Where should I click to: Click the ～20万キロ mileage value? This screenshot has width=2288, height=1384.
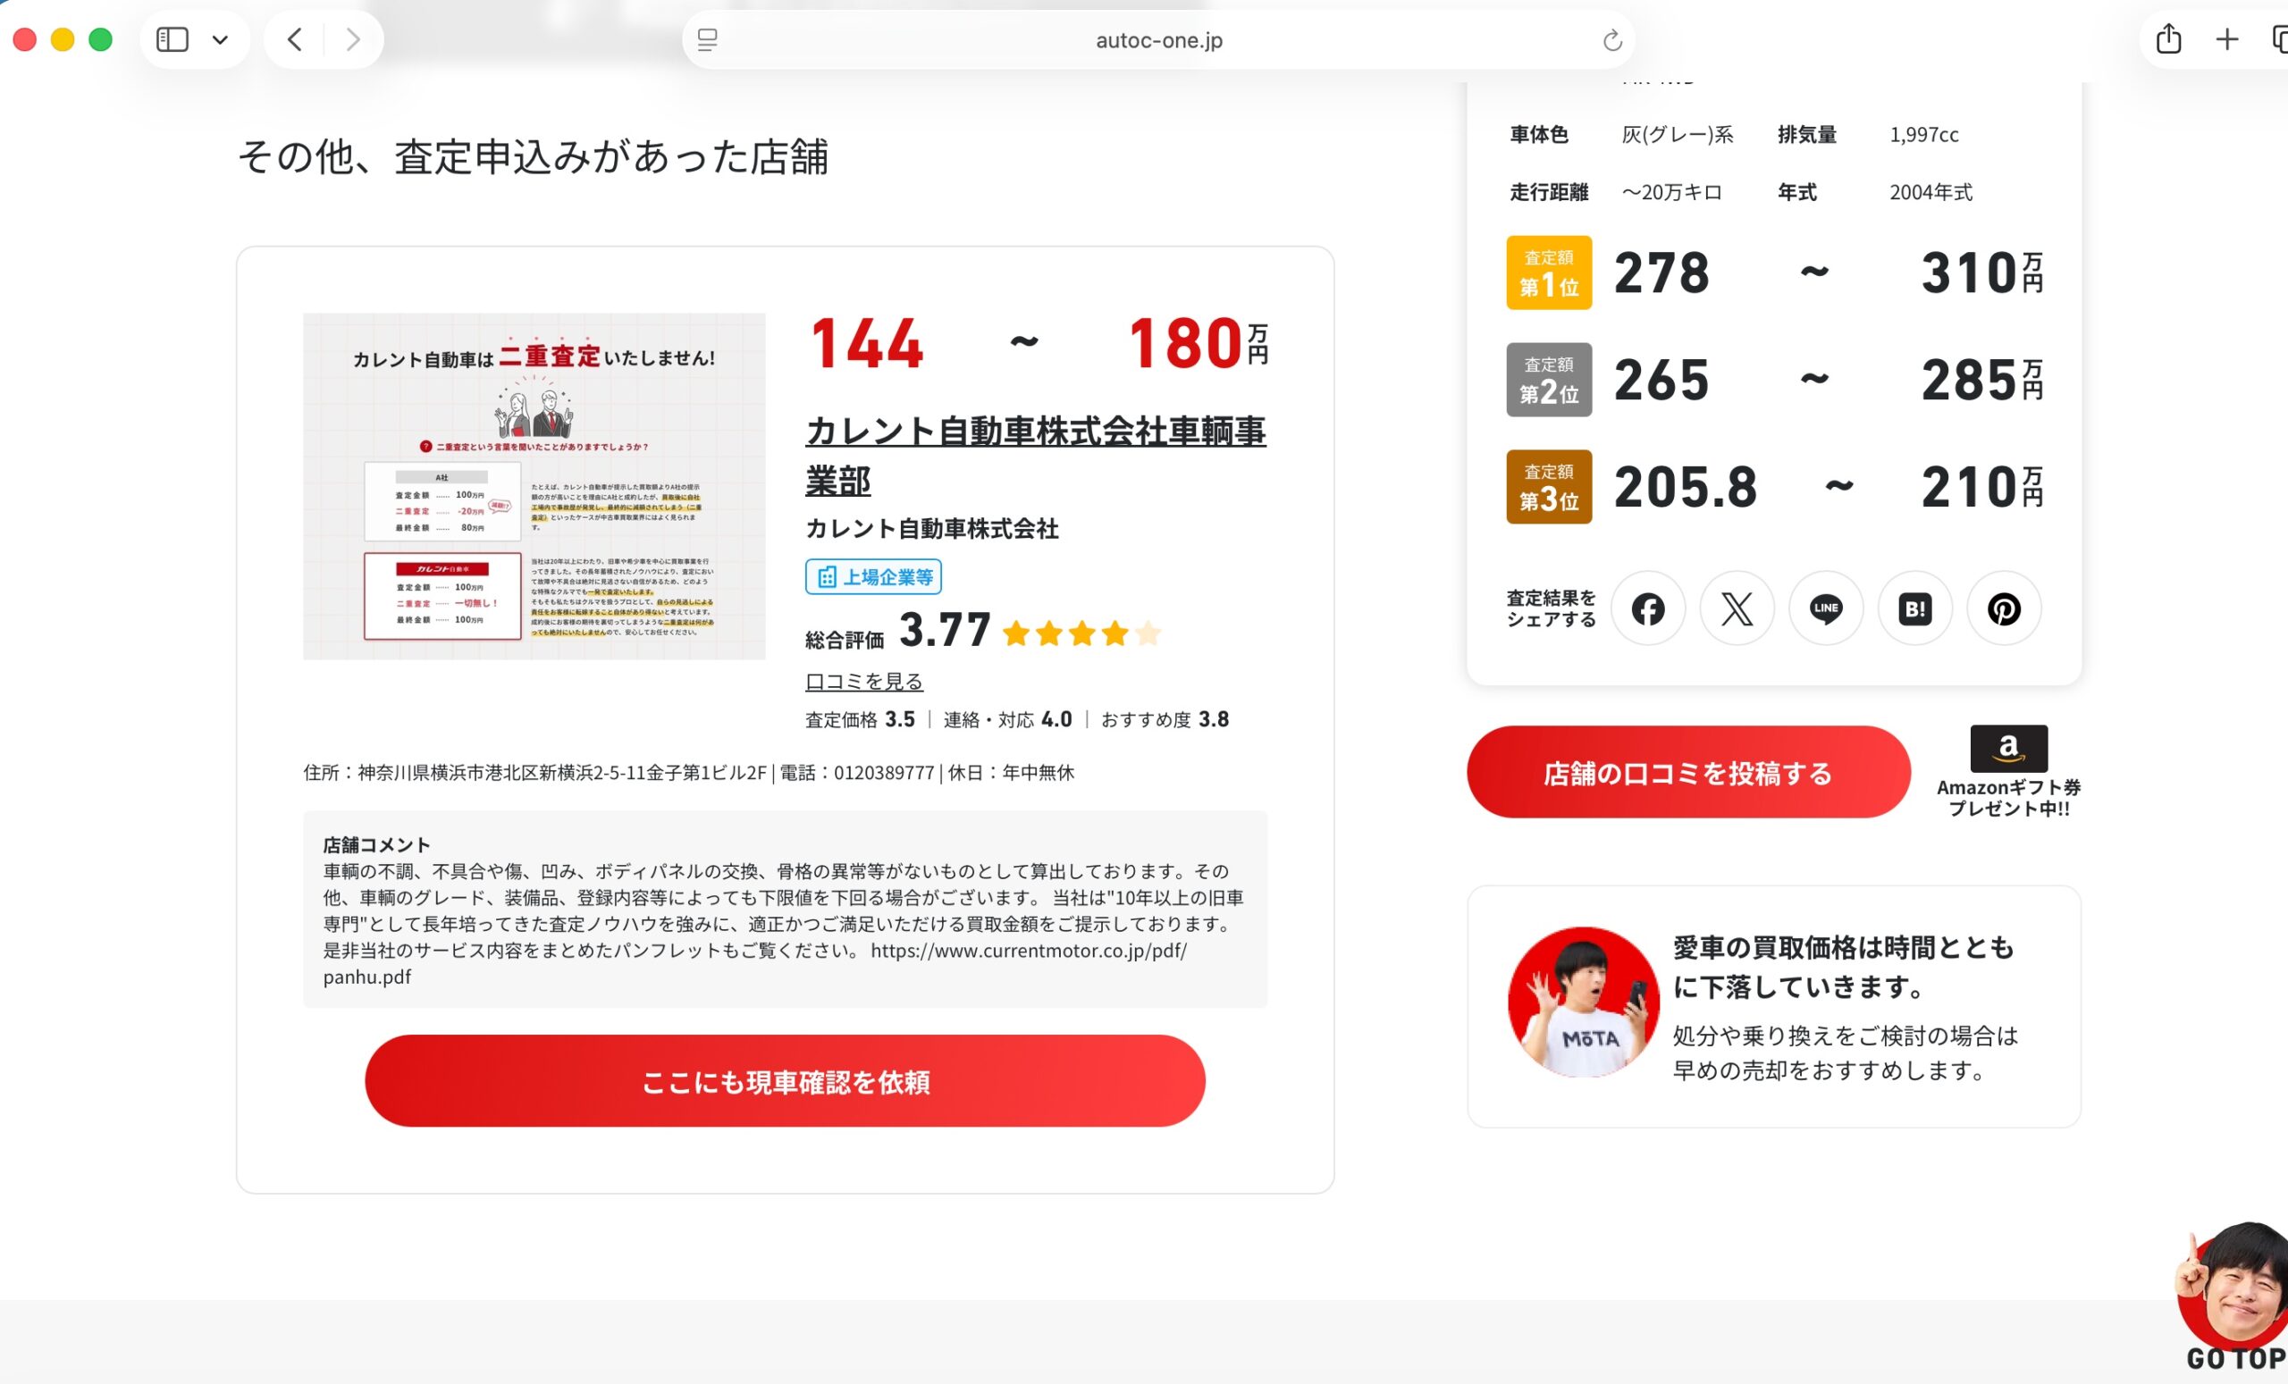click(1671, 192)
